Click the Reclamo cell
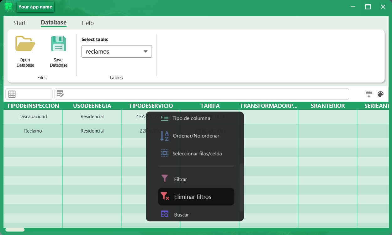 (33, 131)
